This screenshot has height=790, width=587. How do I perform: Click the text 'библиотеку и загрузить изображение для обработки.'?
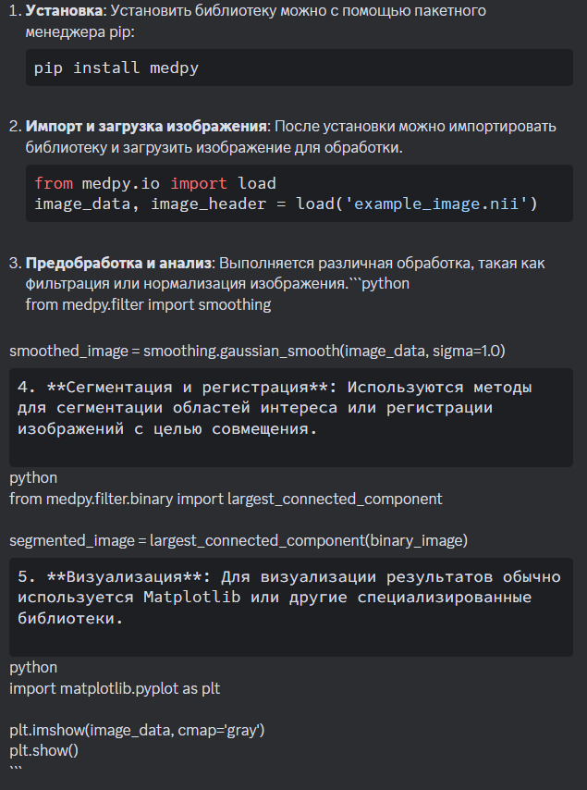pos(214,147)
